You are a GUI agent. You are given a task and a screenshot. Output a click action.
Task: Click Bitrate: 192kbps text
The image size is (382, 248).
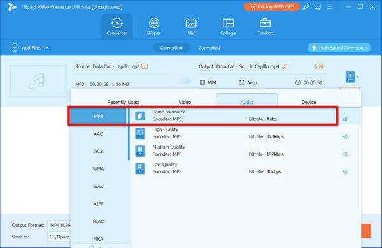click(x=266, y=154)
